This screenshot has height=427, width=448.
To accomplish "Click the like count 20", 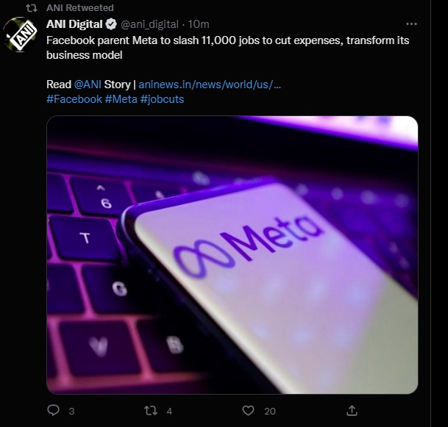I will (x=270, y=411).
